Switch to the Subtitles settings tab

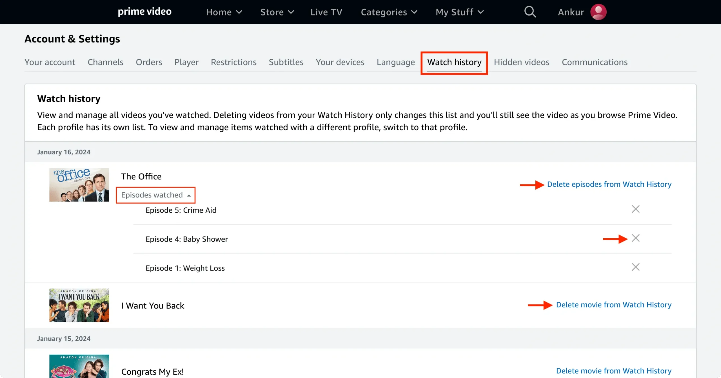coord(286,62)
